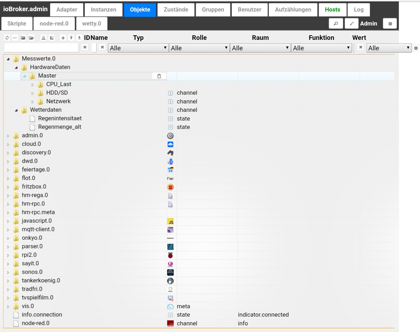
Task: Click the rpi2.0 raspberry icon
Action: pos(170,255)
